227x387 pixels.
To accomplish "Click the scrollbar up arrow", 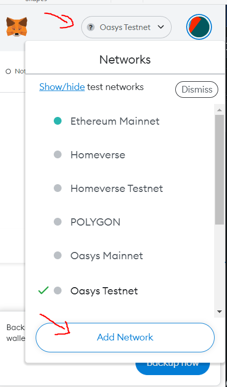I will (220, 110).
